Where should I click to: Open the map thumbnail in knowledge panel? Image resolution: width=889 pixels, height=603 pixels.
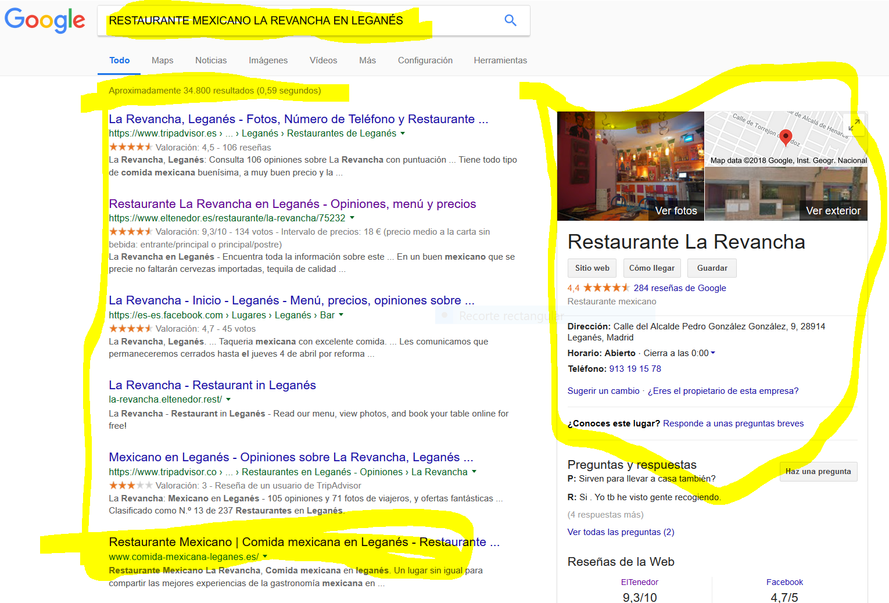click(x=786, y=139)
